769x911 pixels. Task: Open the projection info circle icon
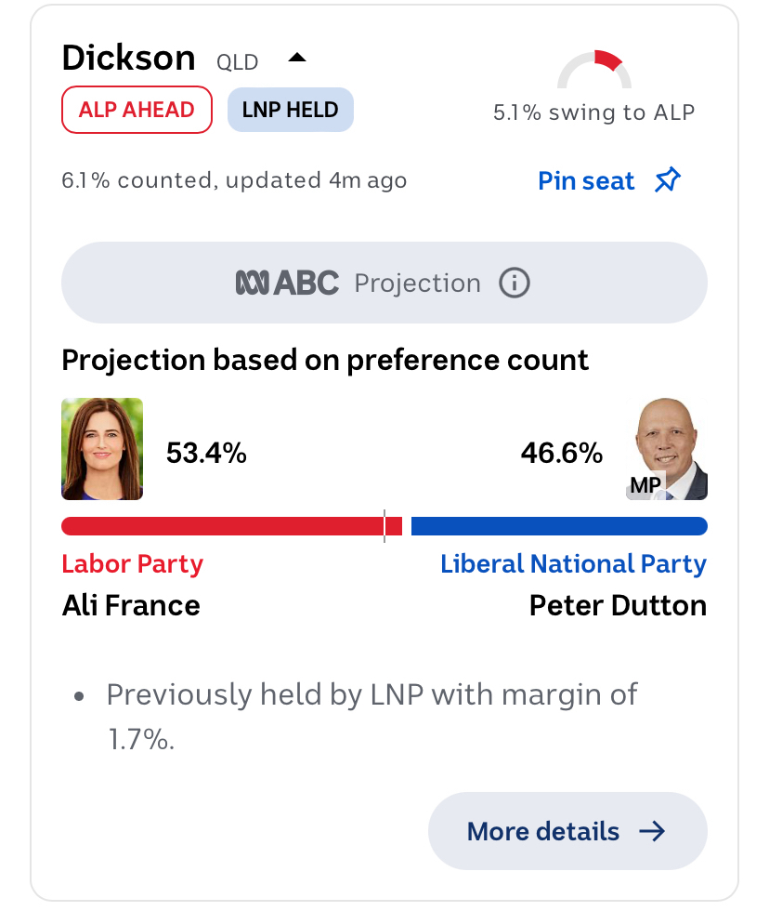(x=515, y=283)
